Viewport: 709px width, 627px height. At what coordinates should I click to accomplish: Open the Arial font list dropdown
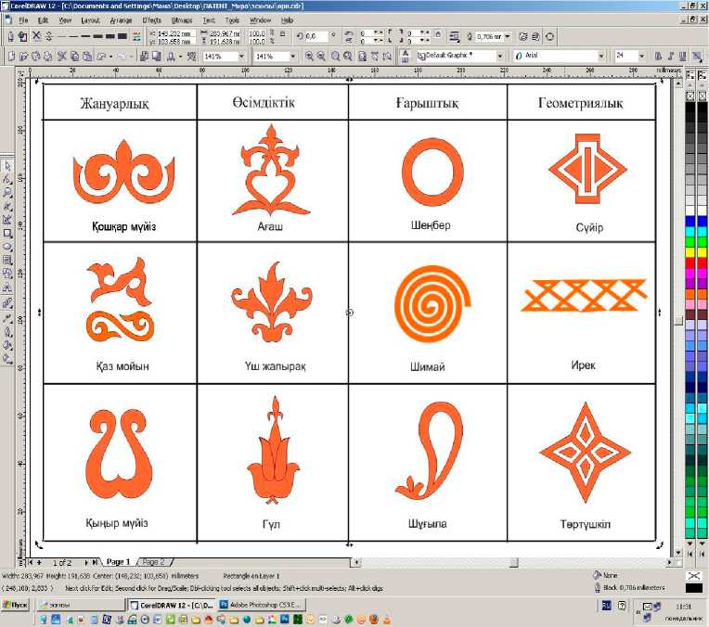[x=601, y=56]
